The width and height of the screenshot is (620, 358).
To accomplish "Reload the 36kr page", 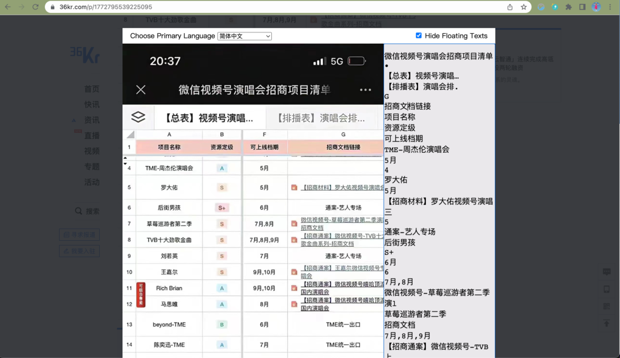I will click(35, 7).
